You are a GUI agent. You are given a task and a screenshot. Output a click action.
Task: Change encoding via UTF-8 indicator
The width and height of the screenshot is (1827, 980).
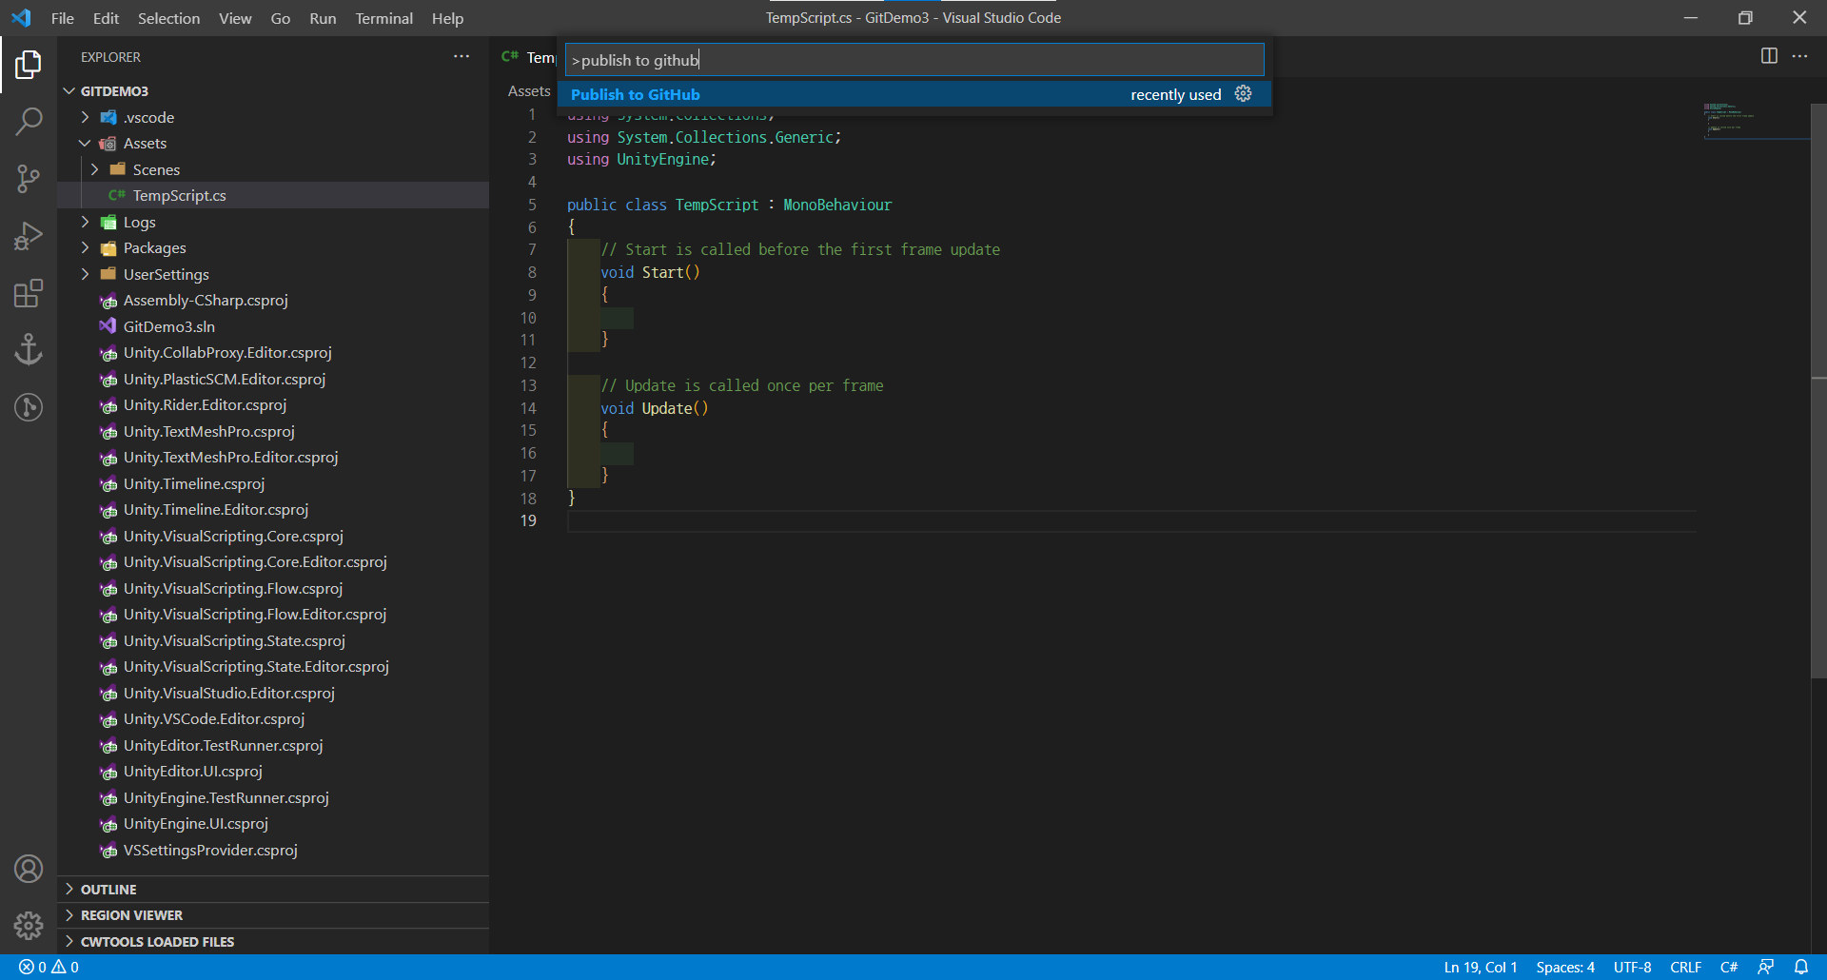pyautogui.click(x=1632, y=967)
